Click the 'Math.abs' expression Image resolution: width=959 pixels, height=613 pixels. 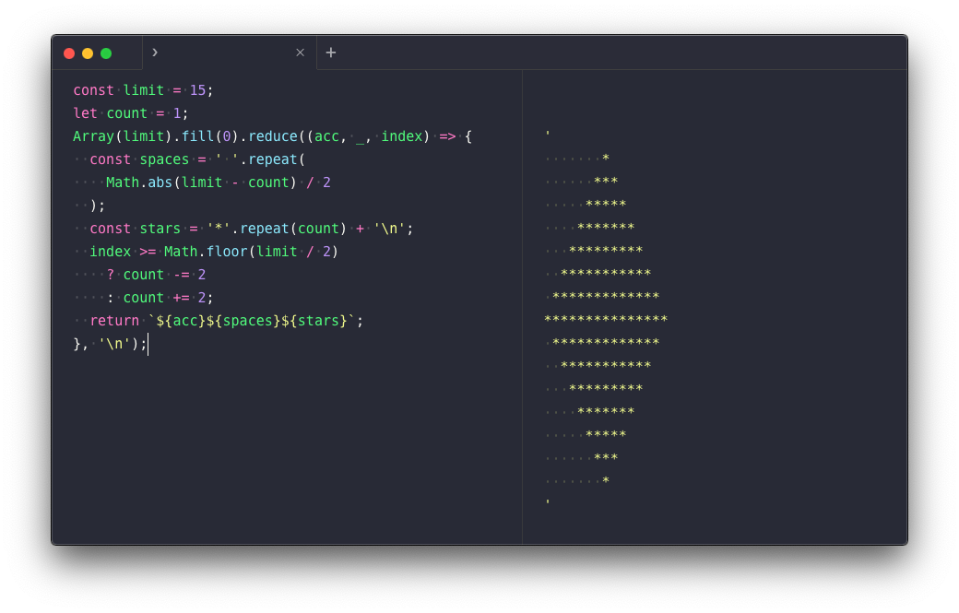(x=140, y=182)
